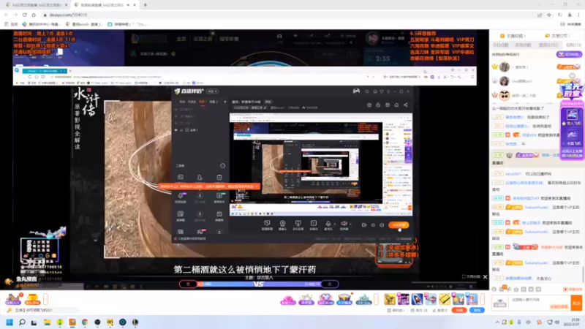
Task: Open a new Chrome tab
Action: [145, 5]
